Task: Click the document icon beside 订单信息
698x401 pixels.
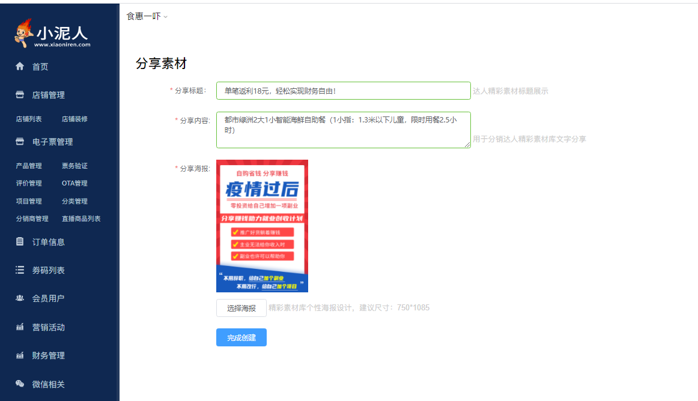Action: 20,242
